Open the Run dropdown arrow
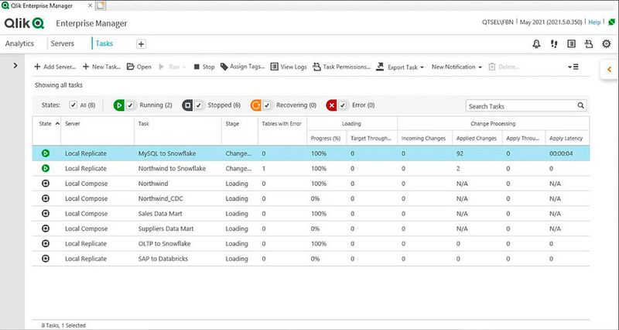Screen dimensions: 619x330 [x=184, y=67]
